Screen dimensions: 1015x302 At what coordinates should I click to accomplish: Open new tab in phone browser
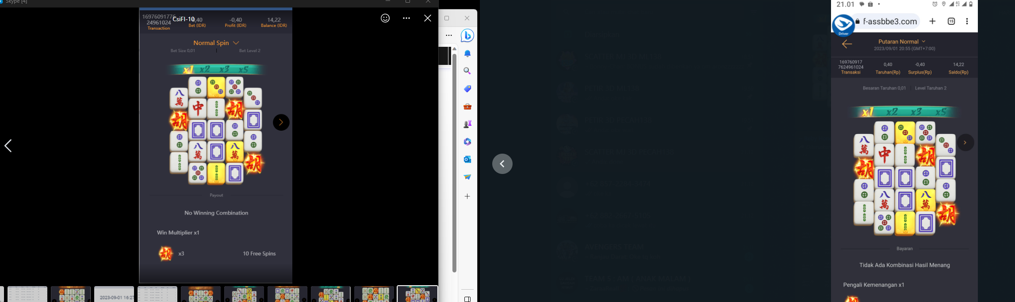(932, 21)
